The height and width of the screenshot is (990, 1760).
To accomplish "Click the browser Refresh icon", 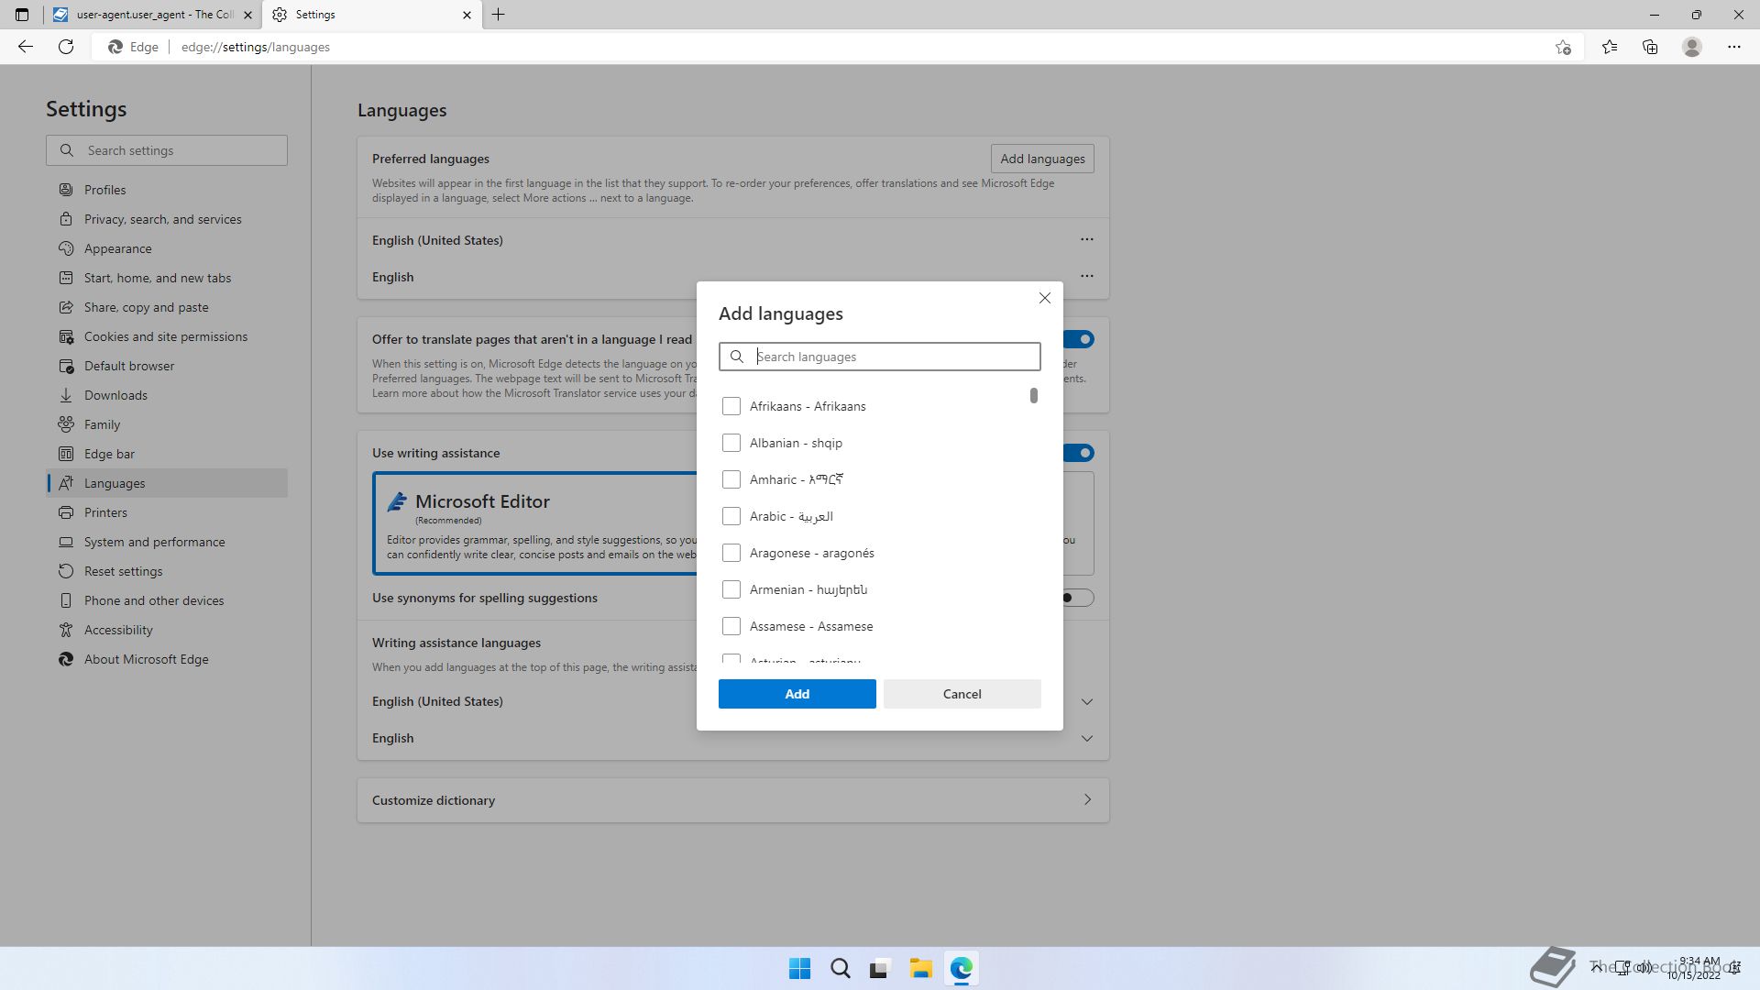I will pyautogui.click(x=66, y=47).
